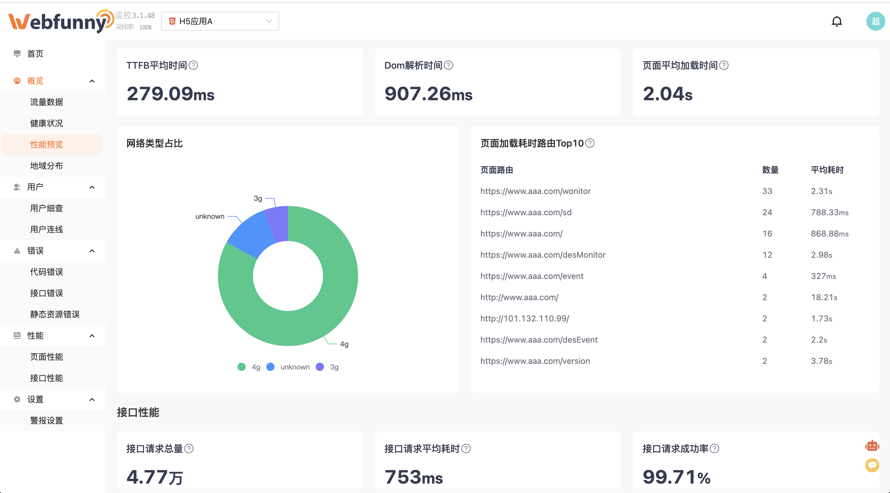
Task: Click the 页面路由 column header
Action: tap(496, 170)
